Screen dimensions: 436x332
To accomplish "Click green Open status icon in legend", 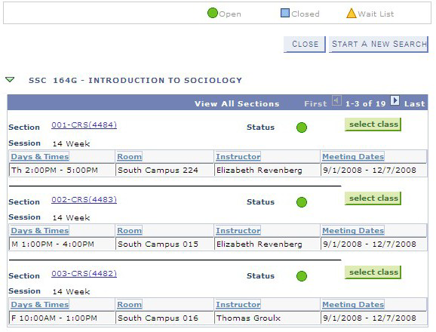I will point(213,13).
